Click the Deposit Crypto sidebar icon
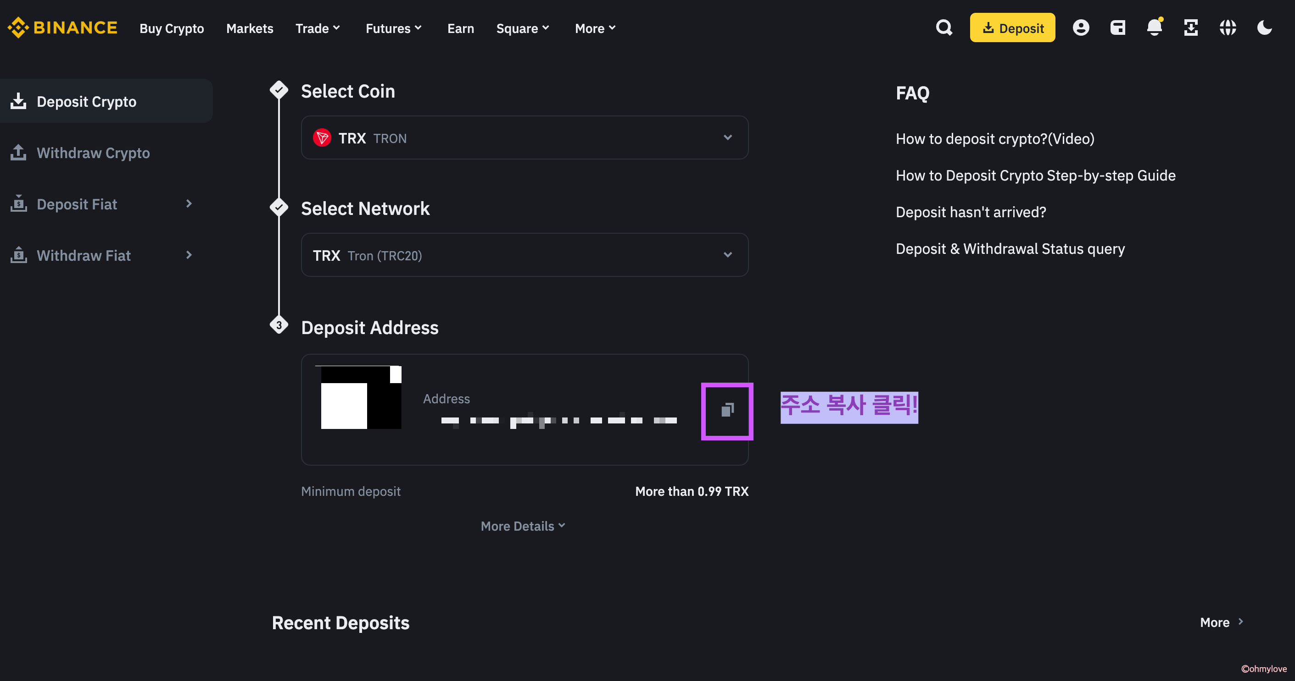This screenshot has height=681, width=1295. 18,101
